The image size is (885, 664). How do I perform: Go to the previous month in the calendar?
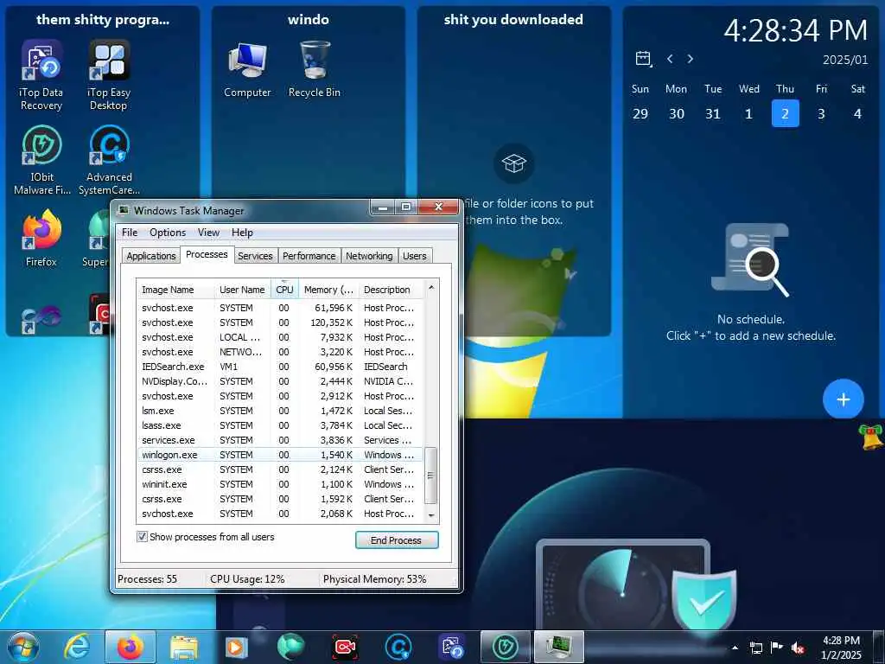coord(670,59)
